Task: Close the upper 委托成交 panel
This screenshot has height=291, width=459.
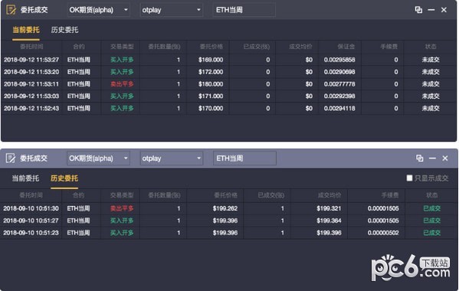Action: pyautogui.click(x=444, y=10)
